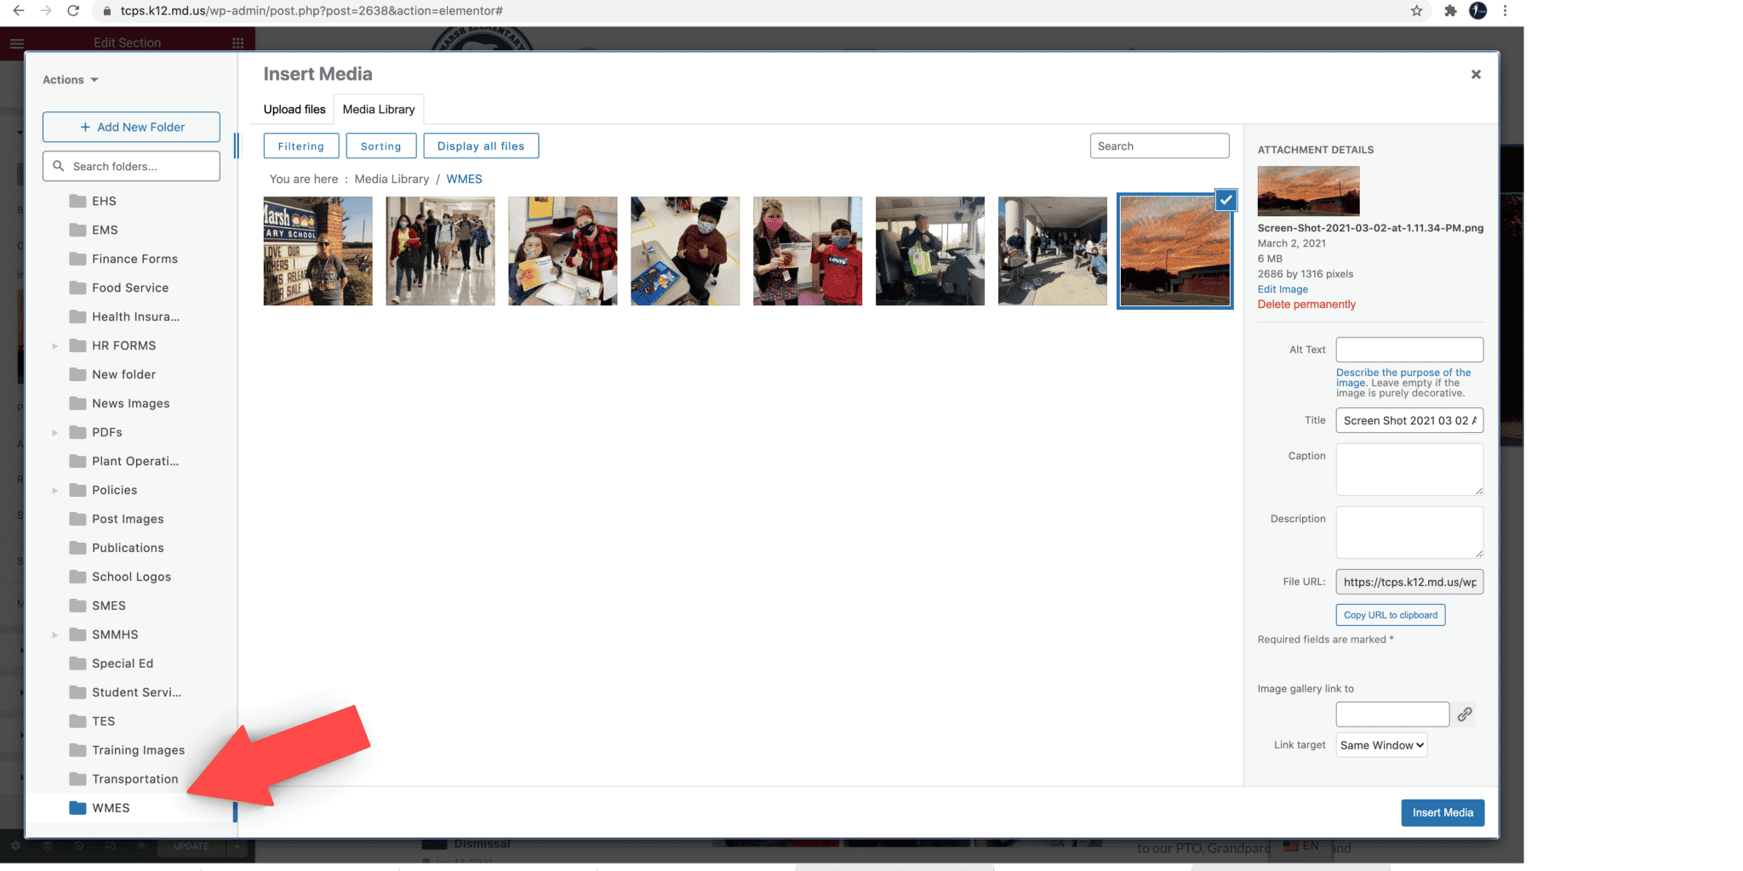
Task: Go back in browser history
Action: pos(19,11)
